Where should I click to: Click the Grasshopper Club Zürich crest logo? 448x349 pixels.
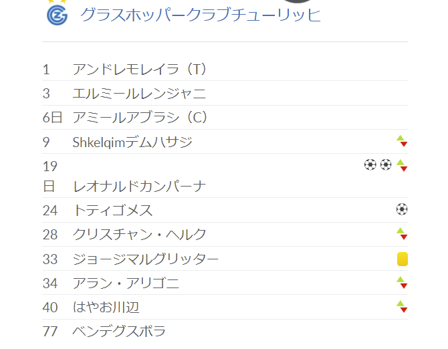pyautogui.click(x=57, y=15)
